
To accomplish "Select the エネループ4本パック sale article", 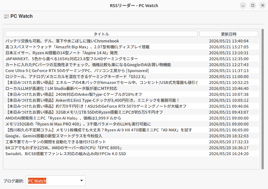I will tap(132, 82).
